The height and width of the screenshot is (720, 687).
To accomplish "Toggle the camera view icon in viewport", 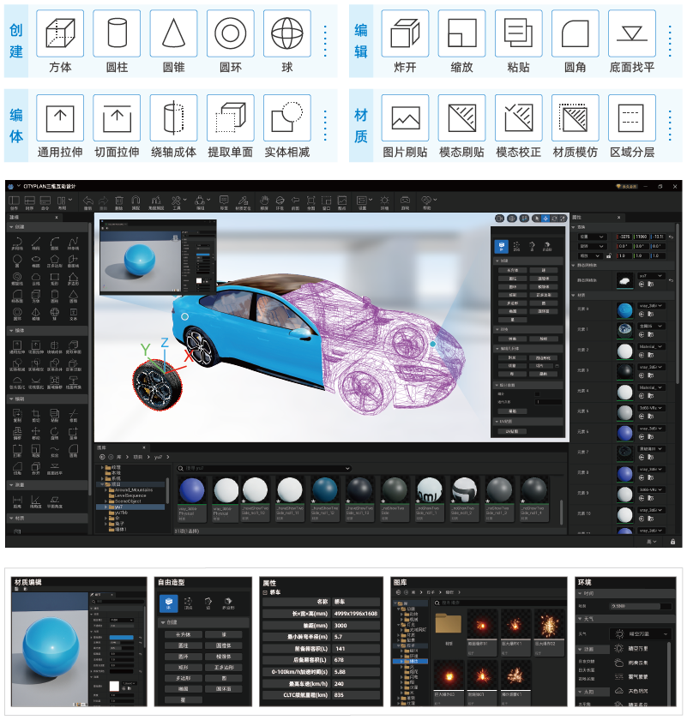I will click(497, 218).
